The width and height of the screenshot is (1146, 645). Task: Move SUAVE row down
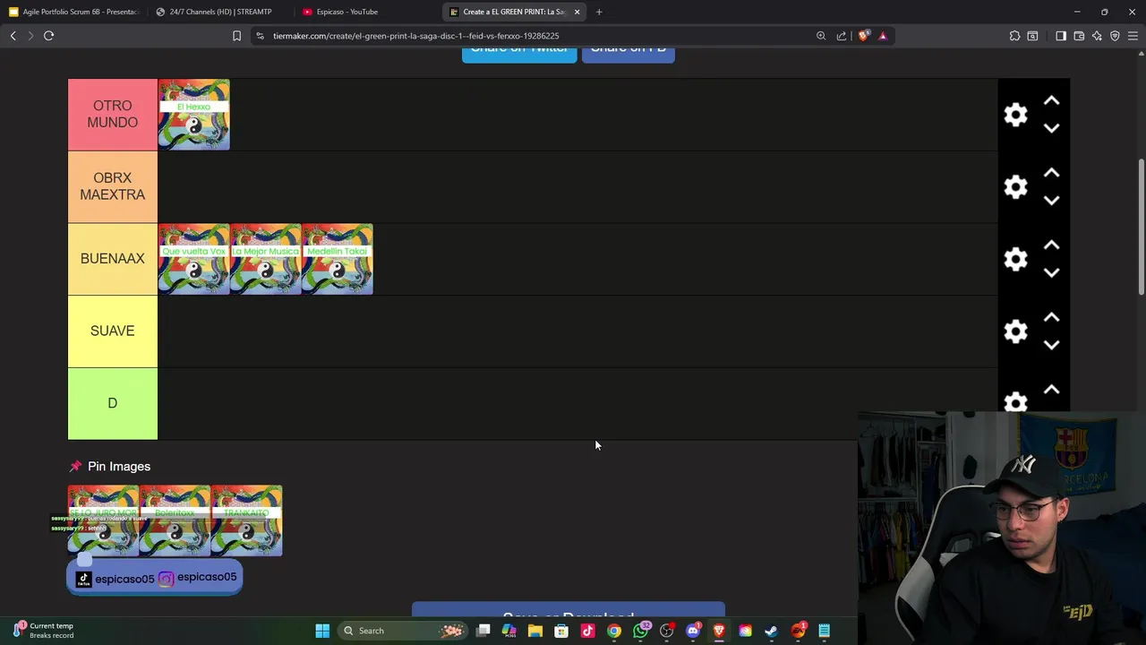[x=1051, y=345]
